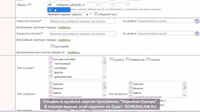Image resolution: width=200 pixels, height=112 pixels.
Task: Click unloading type list scroll up arrow
Action: [x=184, y=83]
